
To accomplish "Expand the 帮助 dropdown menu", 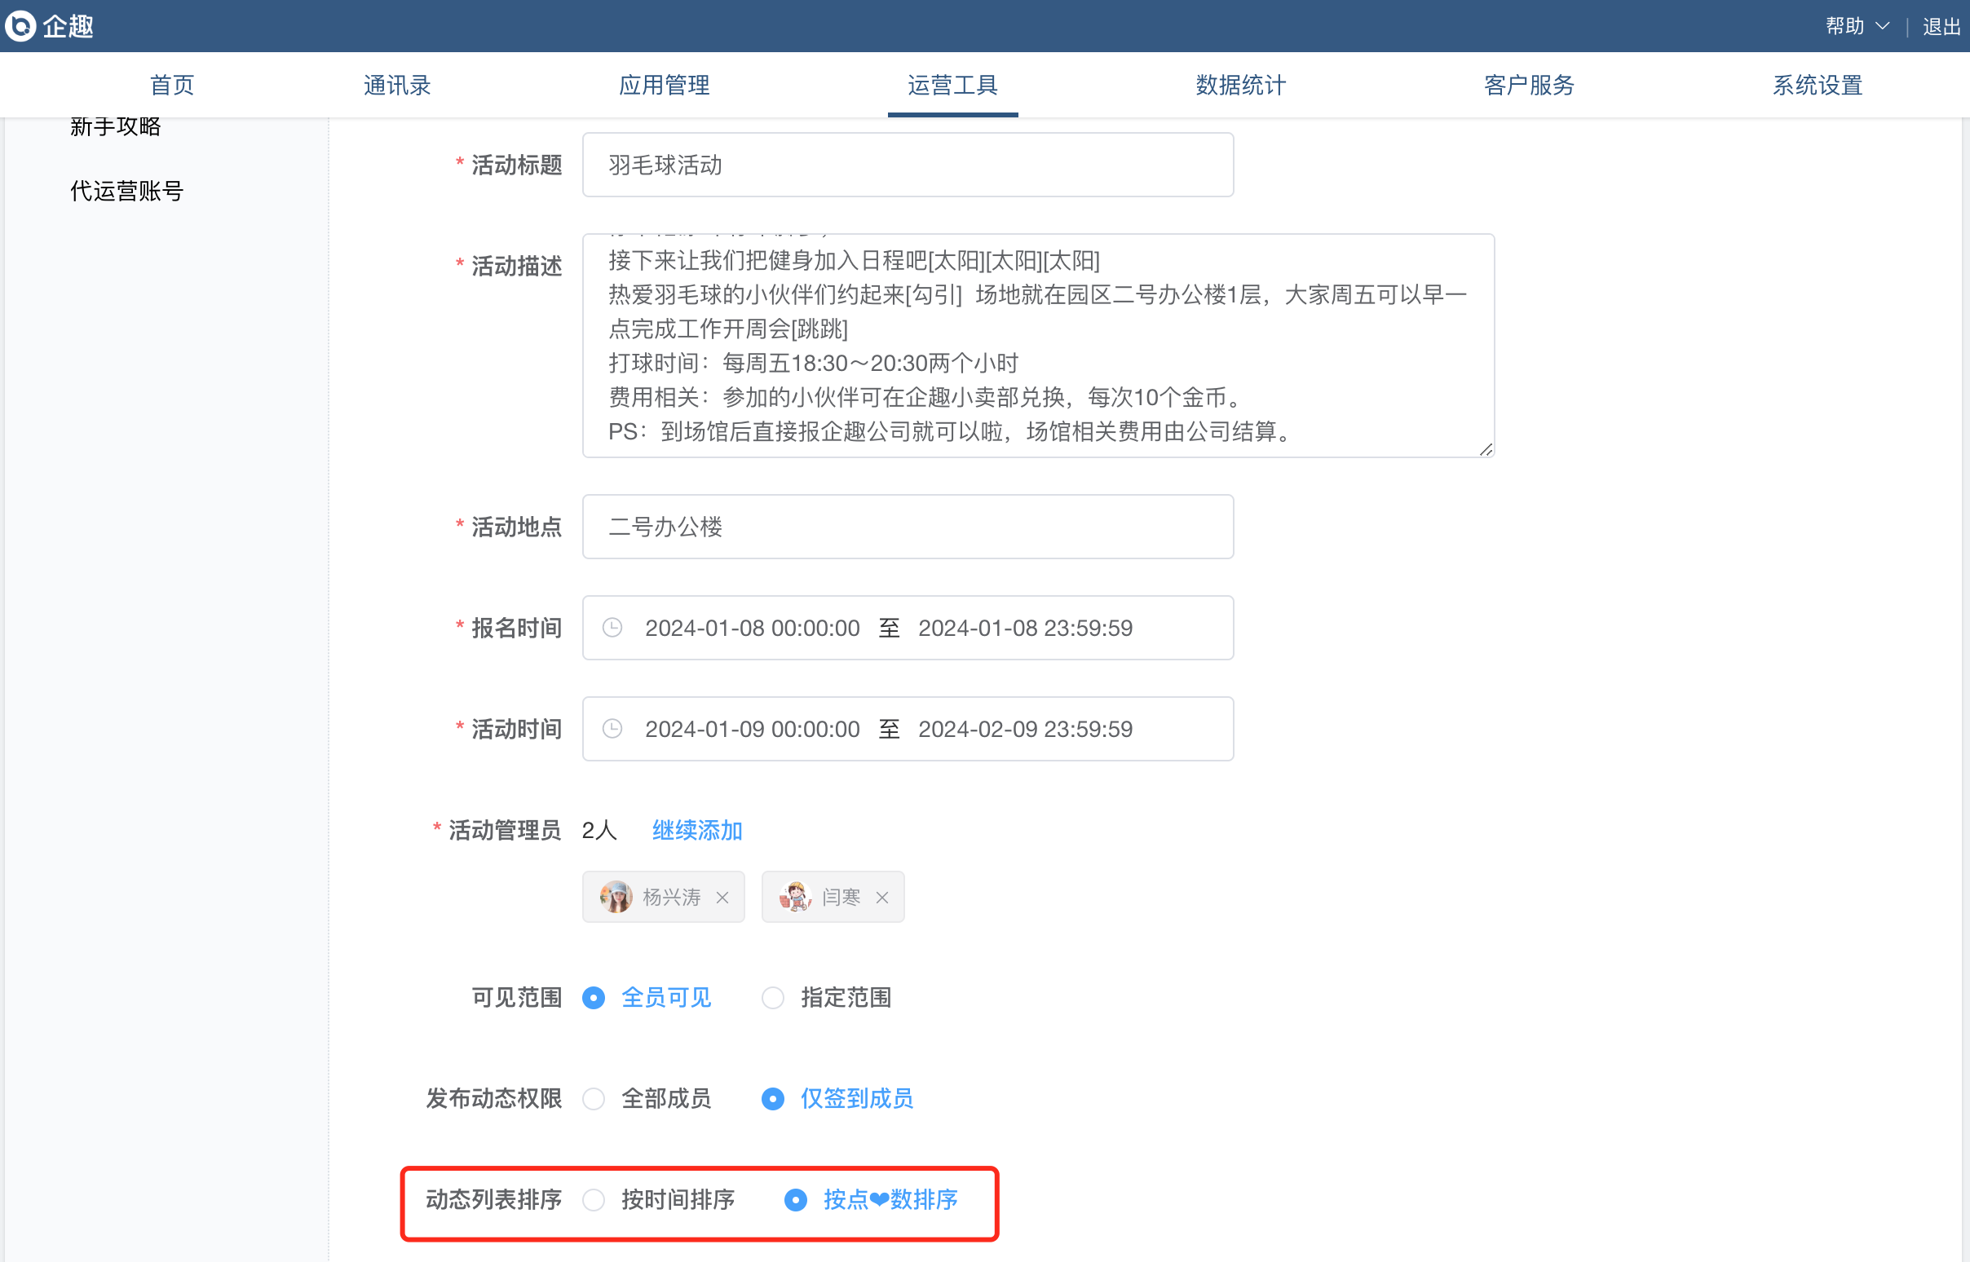I will tap(1857, 26).
